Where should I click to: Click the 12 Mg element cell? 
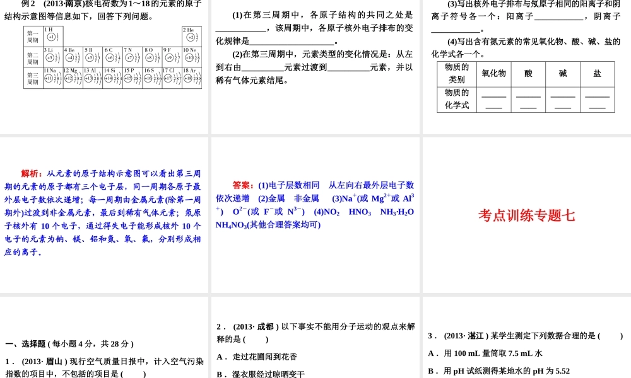[73, 77]
